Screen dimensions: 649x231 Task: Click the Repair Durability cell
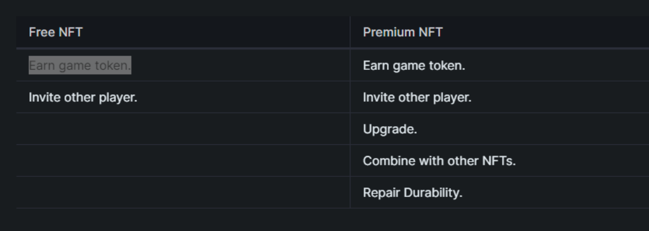click(412, 193)
